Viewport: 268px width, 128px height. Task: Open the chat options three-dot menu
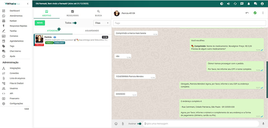[263, 13]
